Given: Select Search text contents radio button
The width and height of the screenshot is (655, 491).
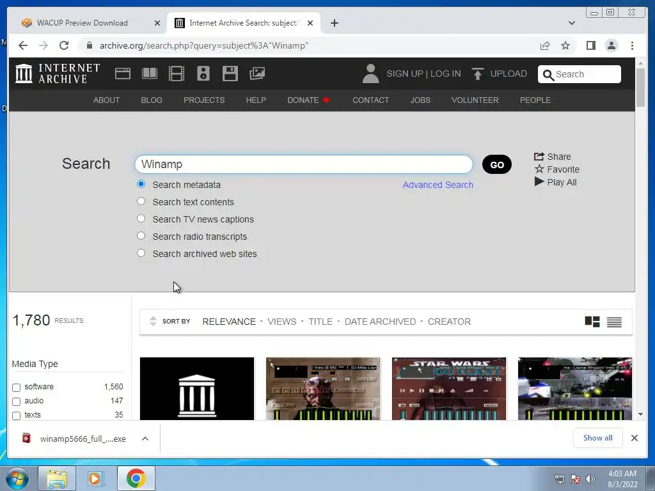Looking at the screenshot, I should pos(141,201).
